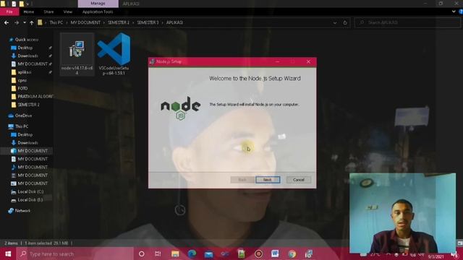Open the Share ribbon tab
This screenshot has height=260, width=463.
(48, 12)
